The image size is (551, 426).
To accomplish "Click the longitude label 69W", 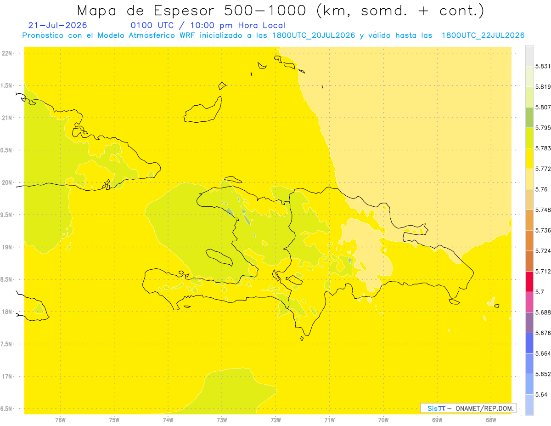I will tap(437, 420).
